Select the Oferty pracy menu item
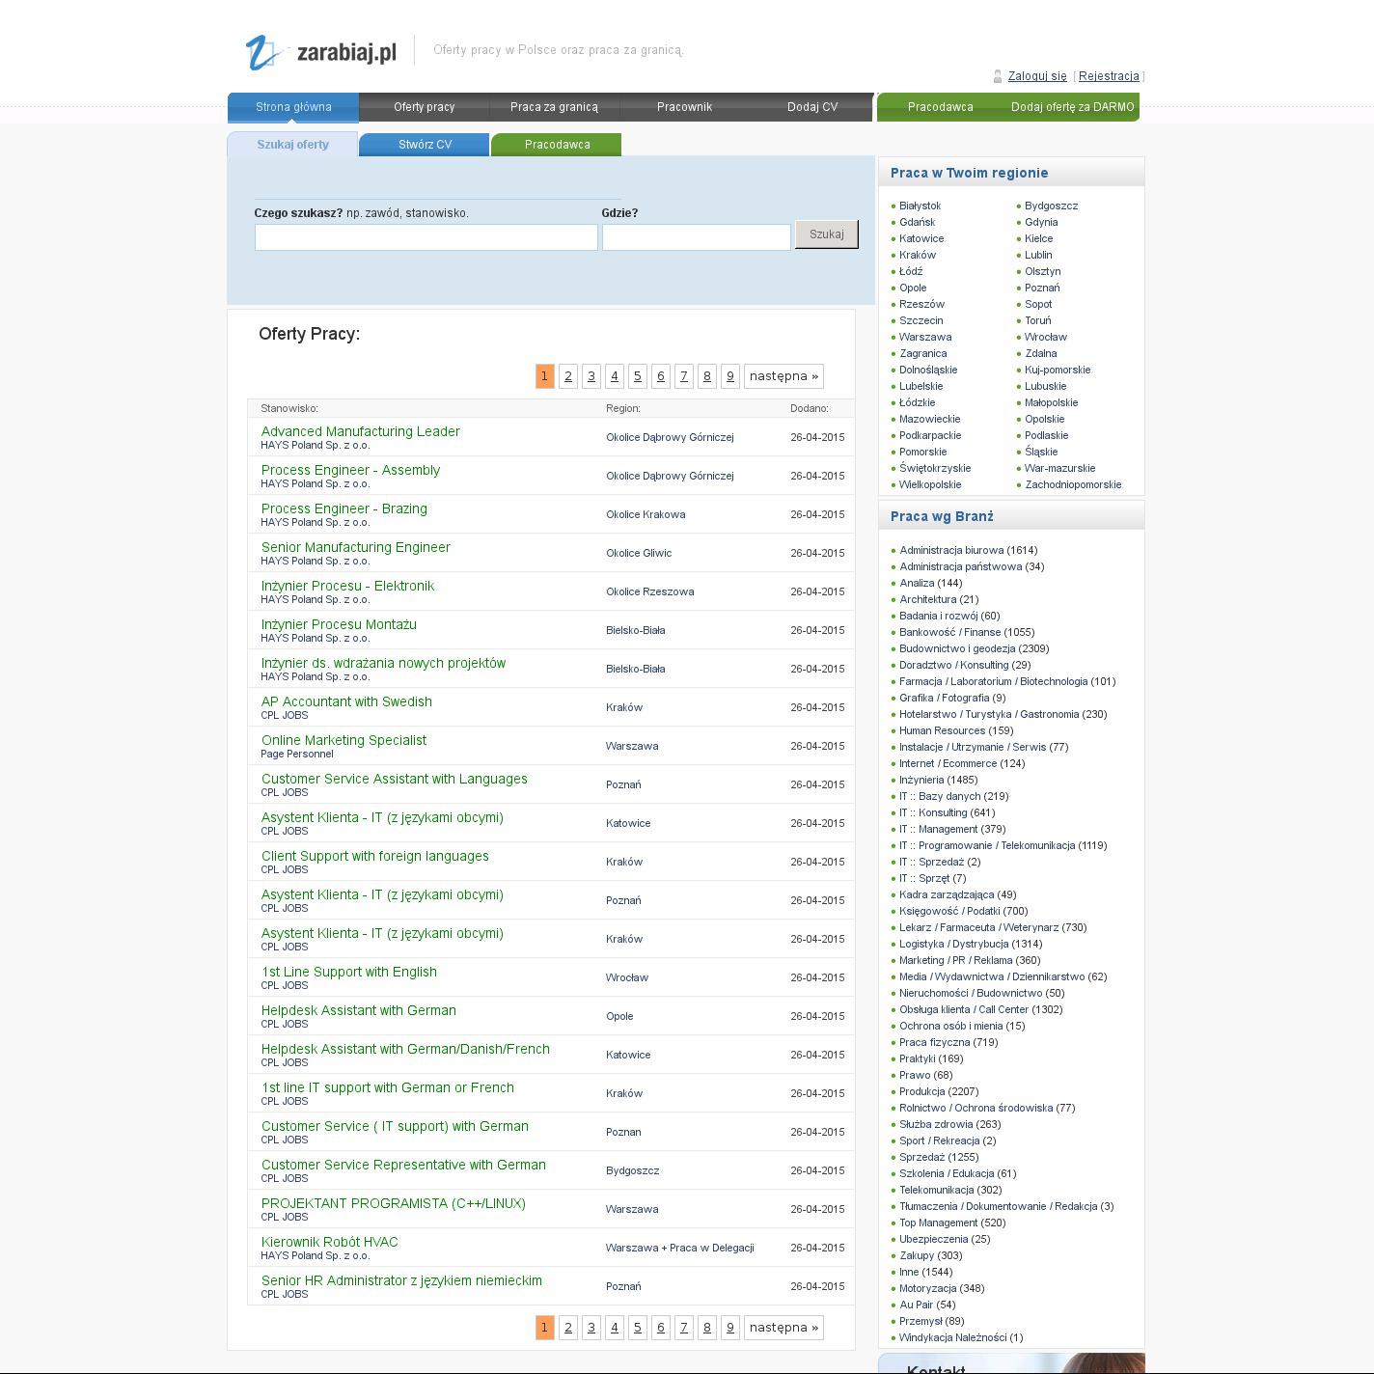1374x1374 pixels. (x=424, y=107)
